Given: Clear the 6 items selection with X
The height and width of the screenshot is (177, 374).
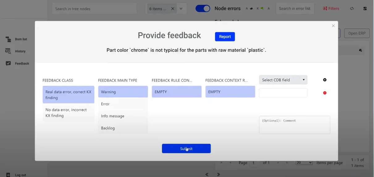Looking at the screenshot, I should [x=173, y=9].
